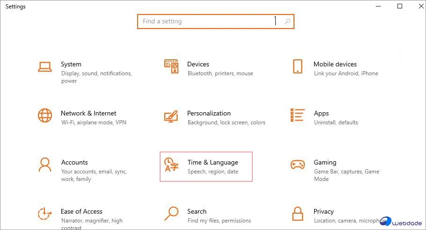Click the Search magnifying glass category icon

171,214
